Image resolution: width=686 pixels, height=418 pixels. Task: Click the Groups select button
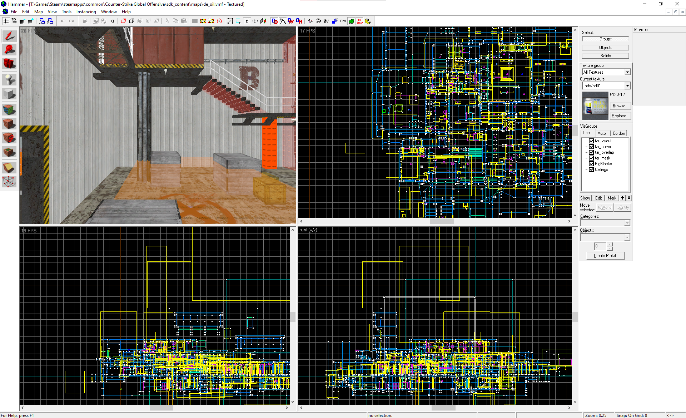[x=605, y=39]
